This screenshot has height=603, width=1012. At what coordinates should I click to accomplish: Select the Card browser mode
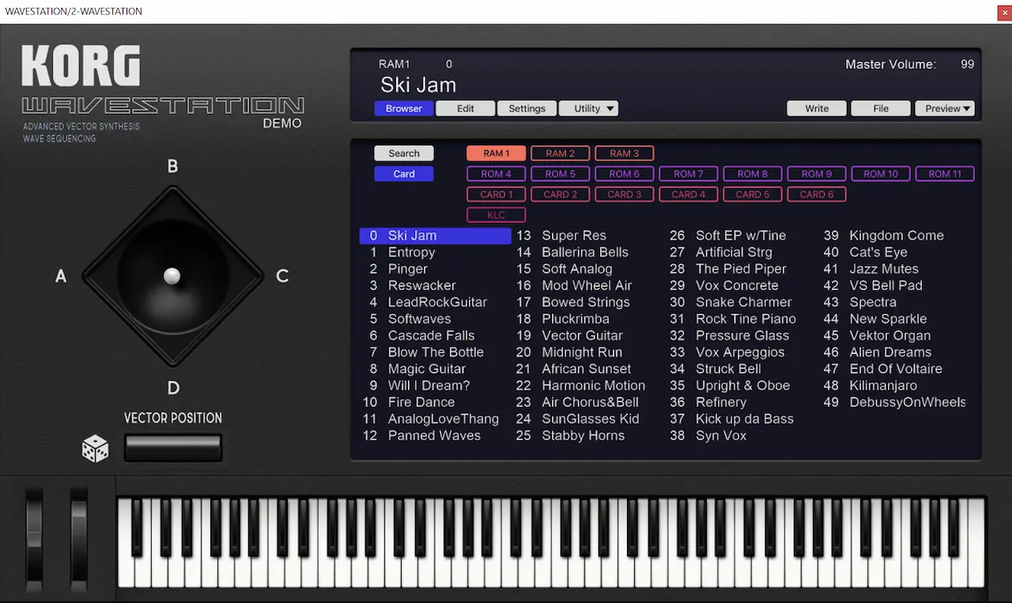pyautogui.click(x=404, y=174)
